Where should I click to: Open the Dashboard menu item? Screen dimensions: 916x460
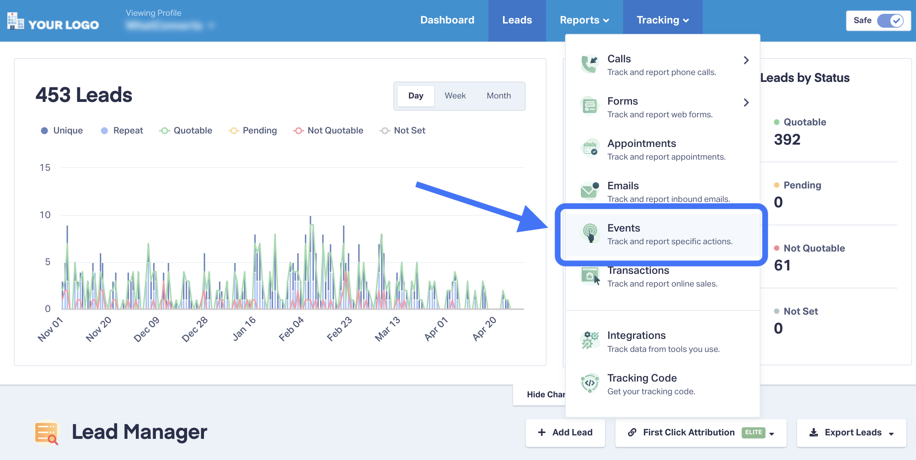coord(447,20)
